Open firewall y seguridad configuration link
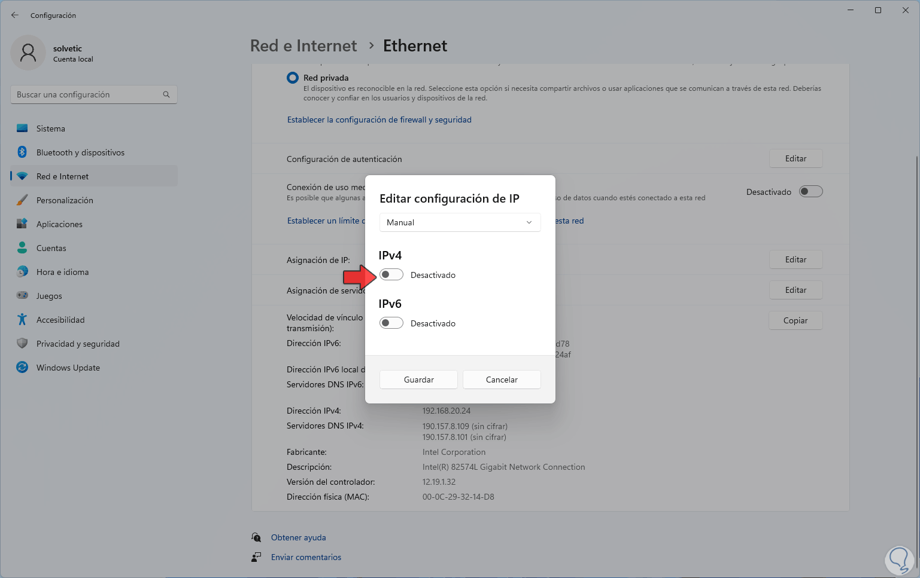Screen dimensions: 920x578 (379, 120)
